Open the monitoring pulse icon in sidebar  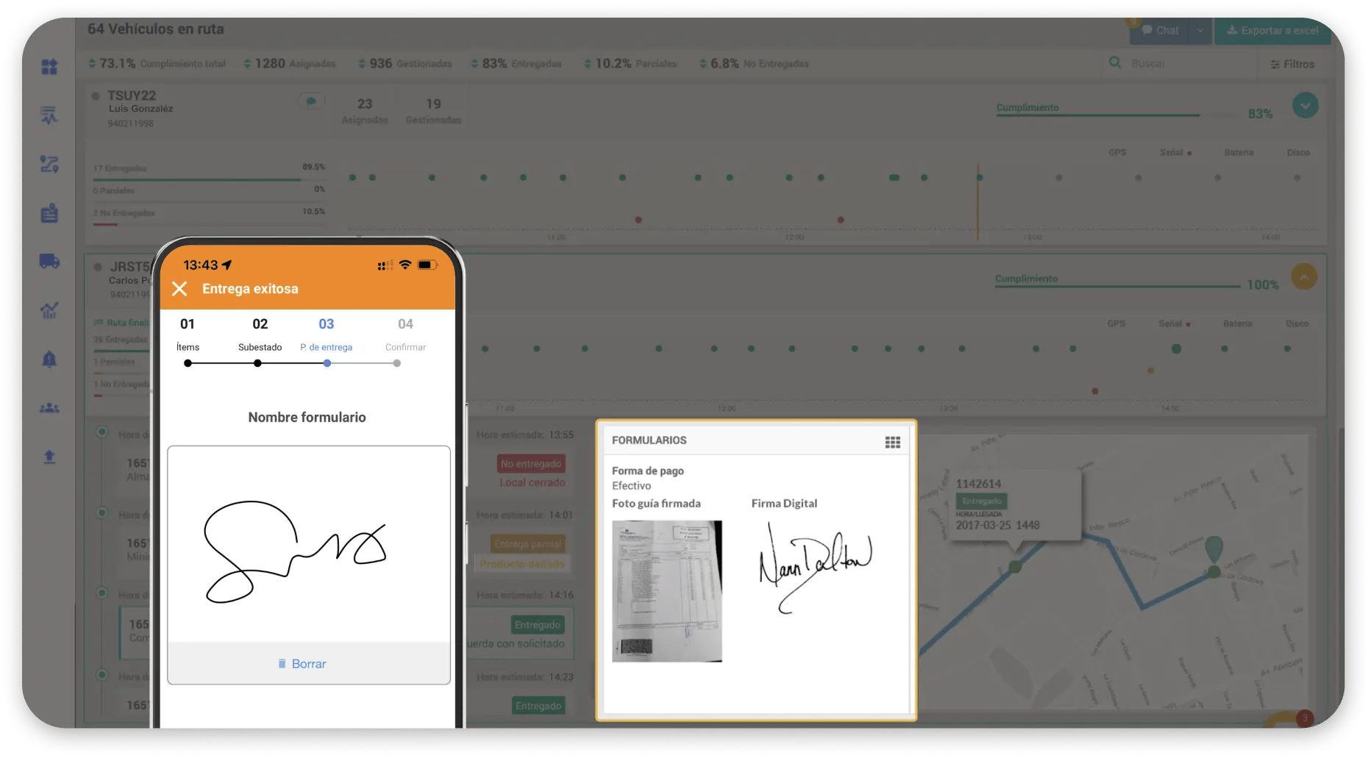pos(49,115)
